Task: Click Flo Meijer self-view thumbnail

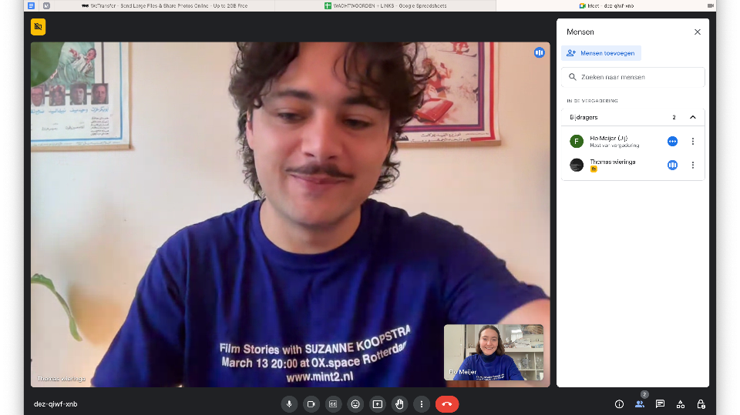Action: [x=493, y=353]
